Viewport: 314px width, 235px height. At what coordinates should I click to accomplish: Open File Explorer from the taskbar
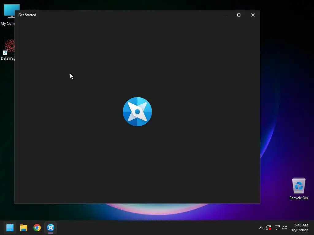(x=23, y=228)
